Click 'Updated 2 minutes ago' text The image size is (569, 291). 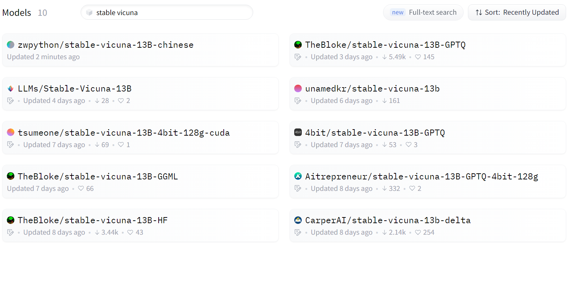pyautogui.click(x=43, y=57)
